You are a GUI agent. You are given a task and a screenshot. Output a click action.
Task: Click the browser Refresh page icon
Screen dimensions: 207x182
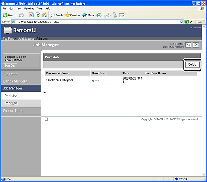coord(38,15)
